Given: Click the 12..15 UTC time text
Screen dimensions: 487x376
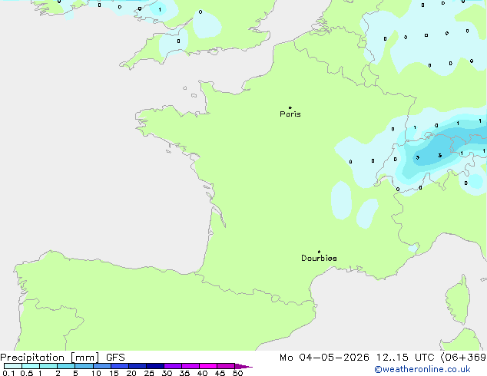Looking at the screenshot, I should (406, 358).
